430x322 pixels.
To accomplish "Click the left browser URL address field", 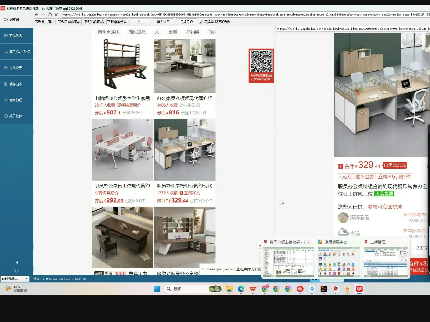I will 245,15.
